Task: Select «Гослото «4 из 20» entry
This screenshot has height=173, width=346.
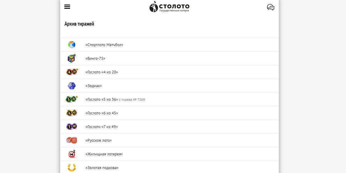Action: (x=102, y=72)
